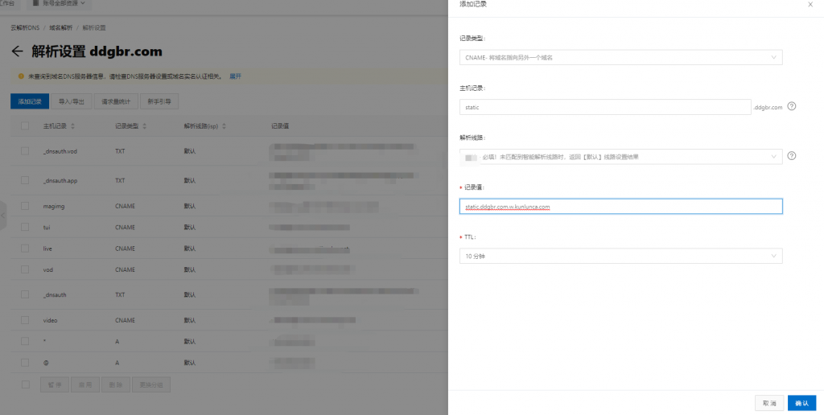
Task: Check the video row checkbox
Action: point(25,320)
